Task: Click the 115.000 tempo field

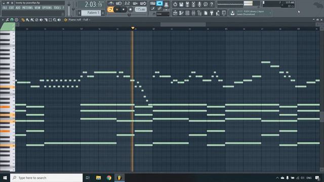Action: click(x=141, y=10)
